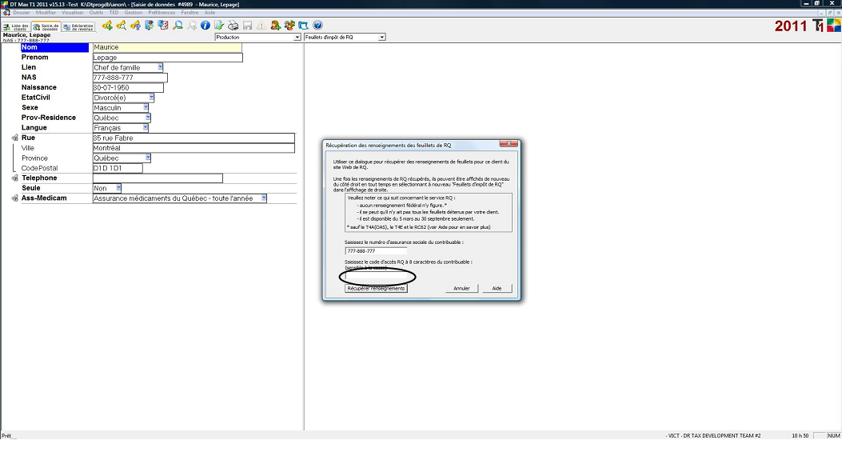Click the magnifying glass search icon
The height and width of the screenshot is (460, 842).
pyautogui.click(x=178, y=26)
